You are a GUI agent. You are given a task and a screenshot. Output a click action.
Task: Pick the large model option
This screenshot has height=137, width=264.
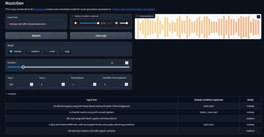[65, 51]
